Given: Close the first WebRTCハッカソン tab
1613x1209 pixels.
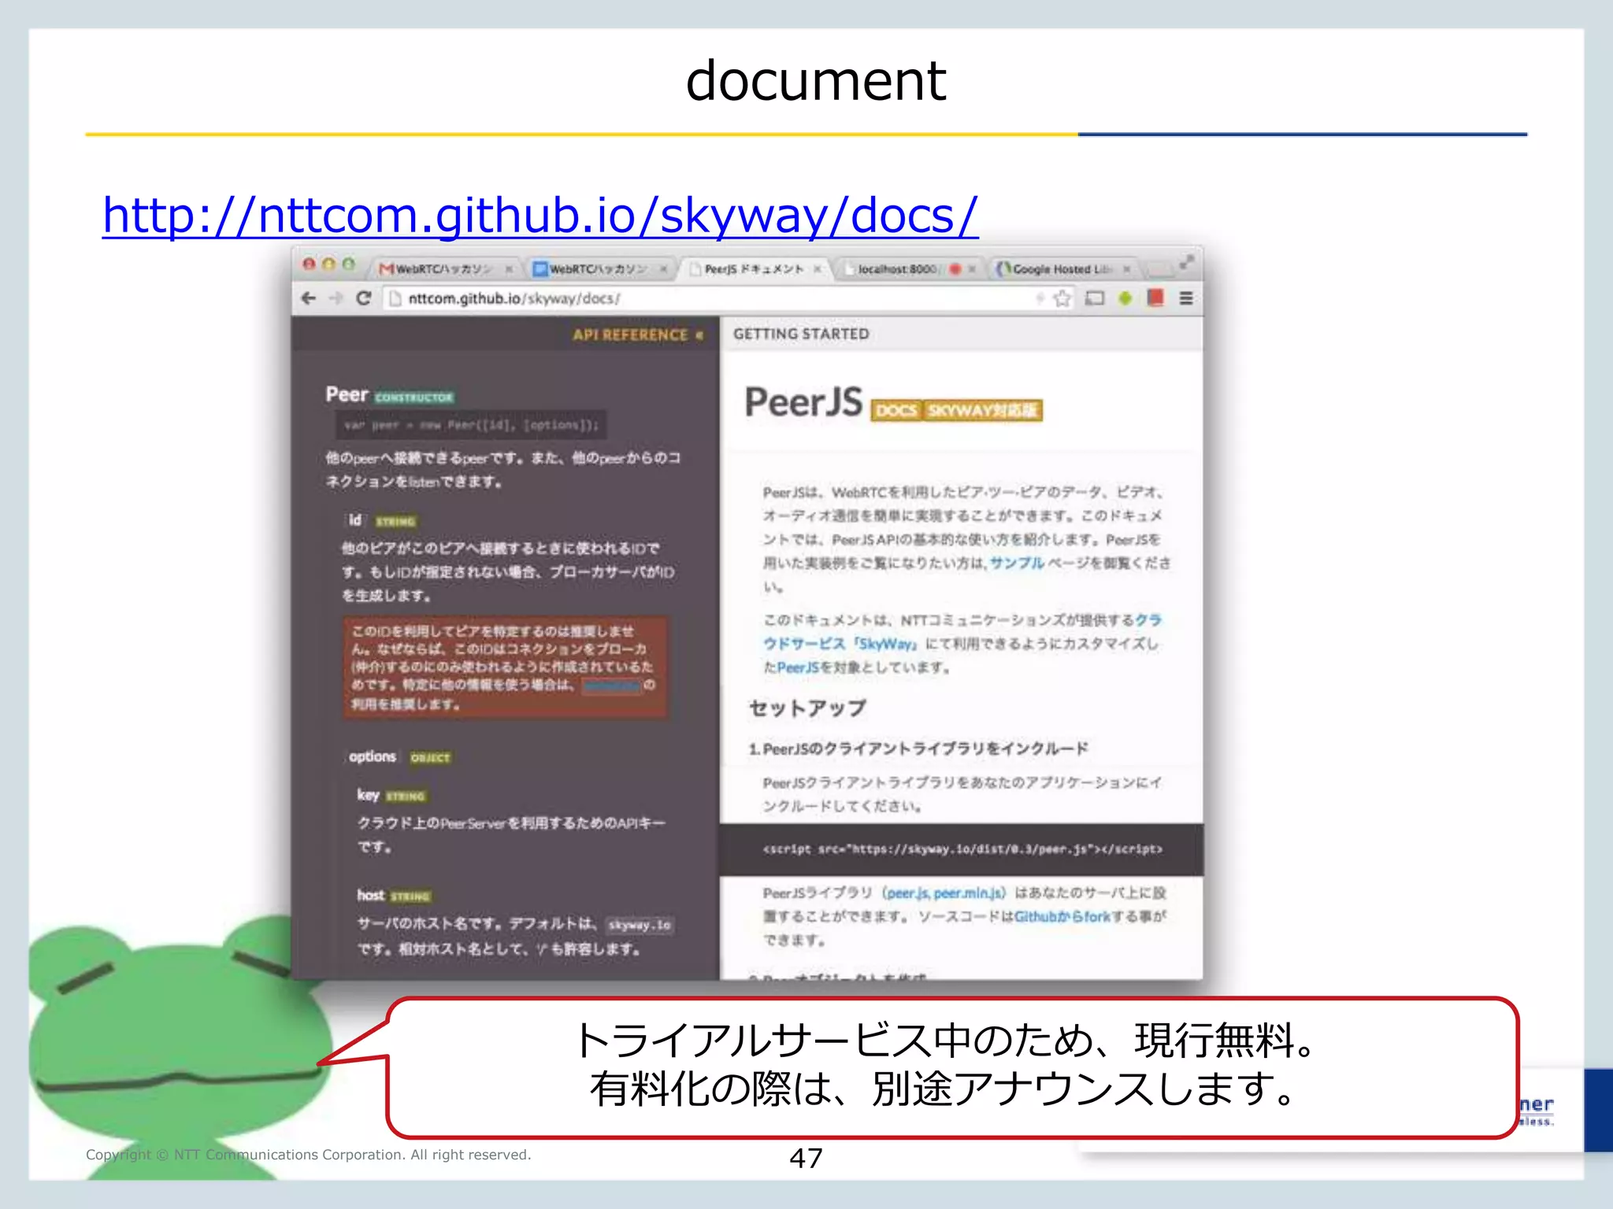Looking at the screenshot, I should point(509,269).
